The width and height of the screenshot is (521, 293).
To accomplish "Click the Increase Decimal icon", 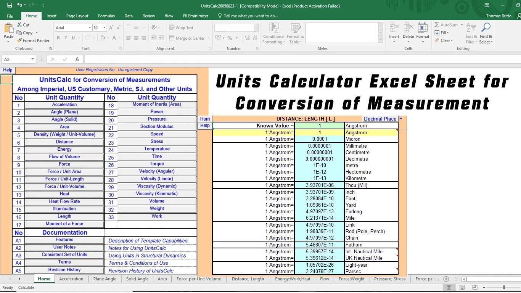I will point(247,38).
